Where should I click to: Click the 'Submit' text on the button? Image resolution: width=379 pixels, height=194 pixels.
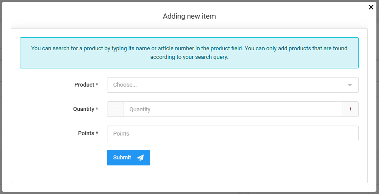coord(122,158)
